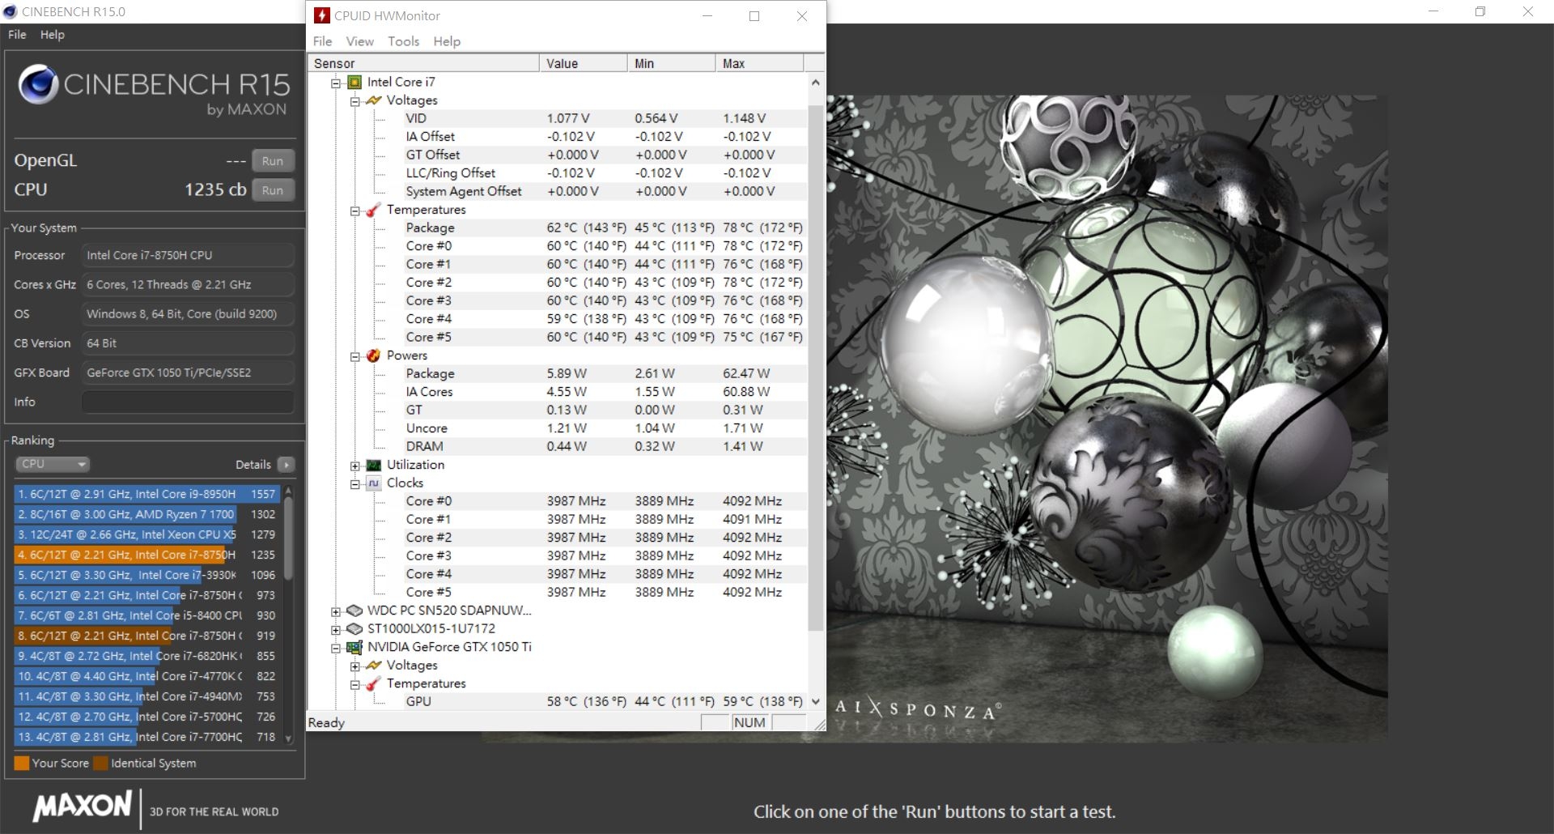1554x834 pixels.
Task: Click the Cinebench R15 title bar icon
Action: coord(11,11)
